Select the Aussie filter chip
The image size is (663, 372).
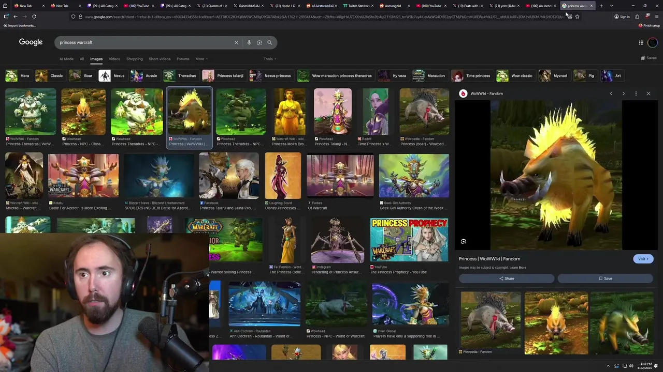click(x=145, y=75)
